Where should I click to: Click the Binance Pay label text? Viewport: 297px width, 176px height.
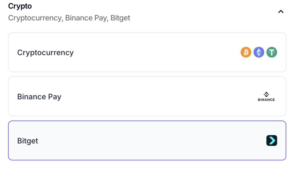coord(39,97)
